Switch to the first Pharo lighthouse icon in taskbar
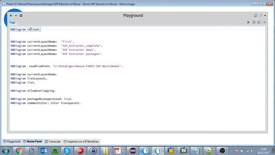275x155 pixels. [145, 151]
